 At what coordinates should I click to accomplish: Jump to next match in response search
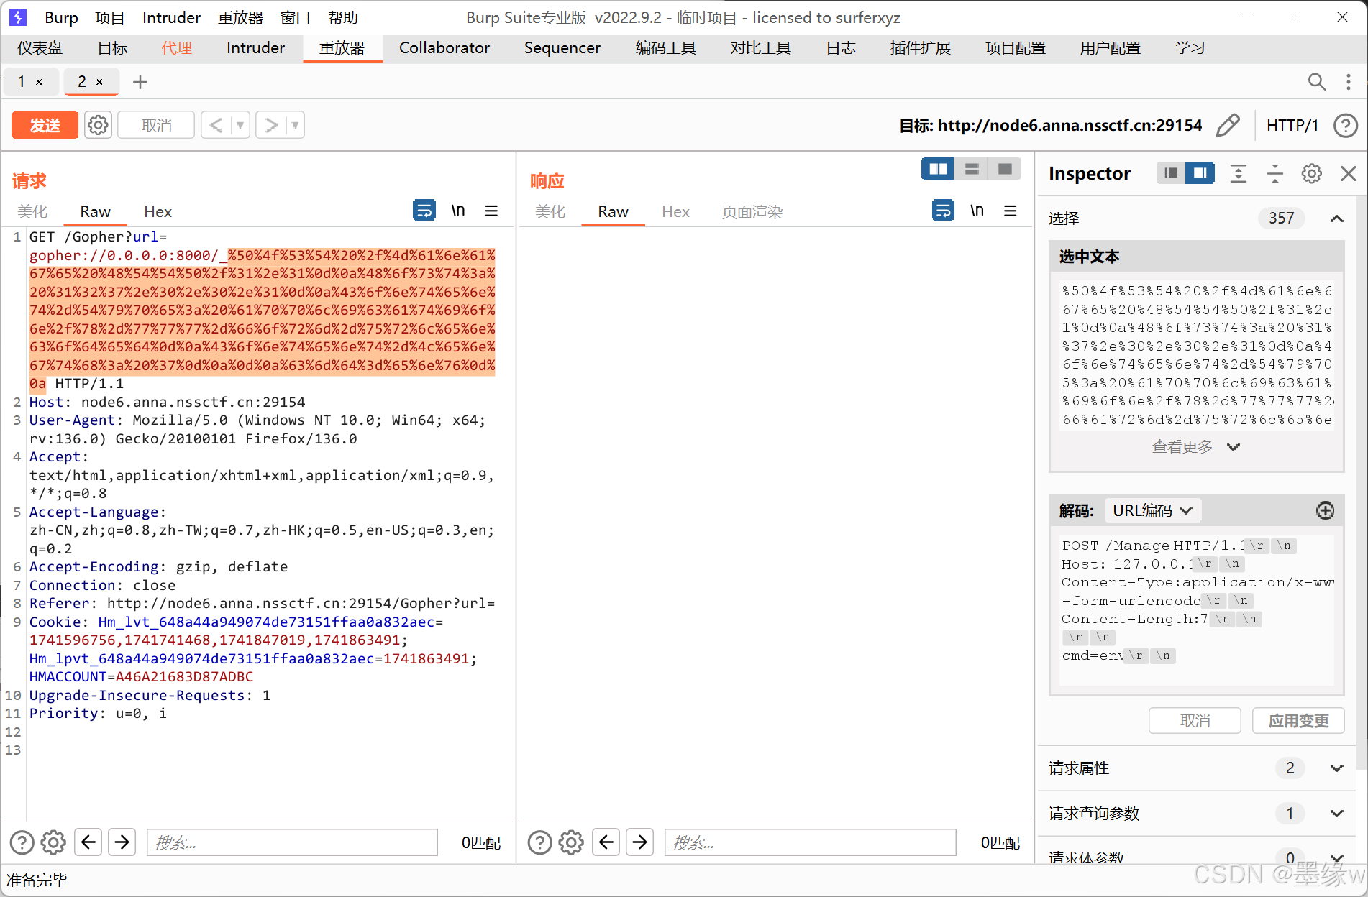pyautogui.click(x=640, y=842)
